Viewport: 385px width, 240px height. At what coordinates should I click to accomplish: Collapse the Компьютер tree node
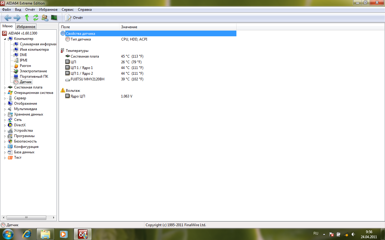5,39
